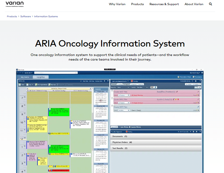Click the New Task icon
This screenshot has height=173, width=224.
(50, 84)
